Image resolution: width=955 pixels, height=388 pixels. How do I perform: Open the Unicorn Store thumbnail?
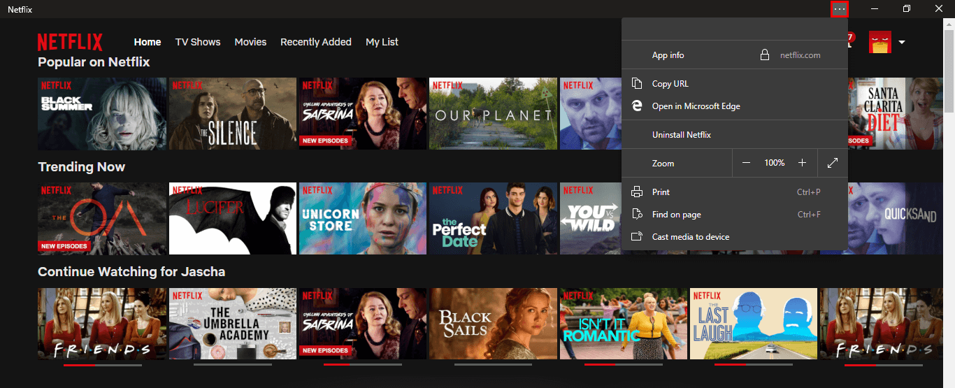click(x=363, y=219)
